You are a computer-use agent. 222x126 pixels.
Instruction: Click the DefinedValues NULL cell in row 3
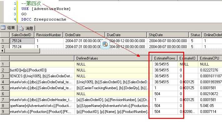[x=113, y=76]
